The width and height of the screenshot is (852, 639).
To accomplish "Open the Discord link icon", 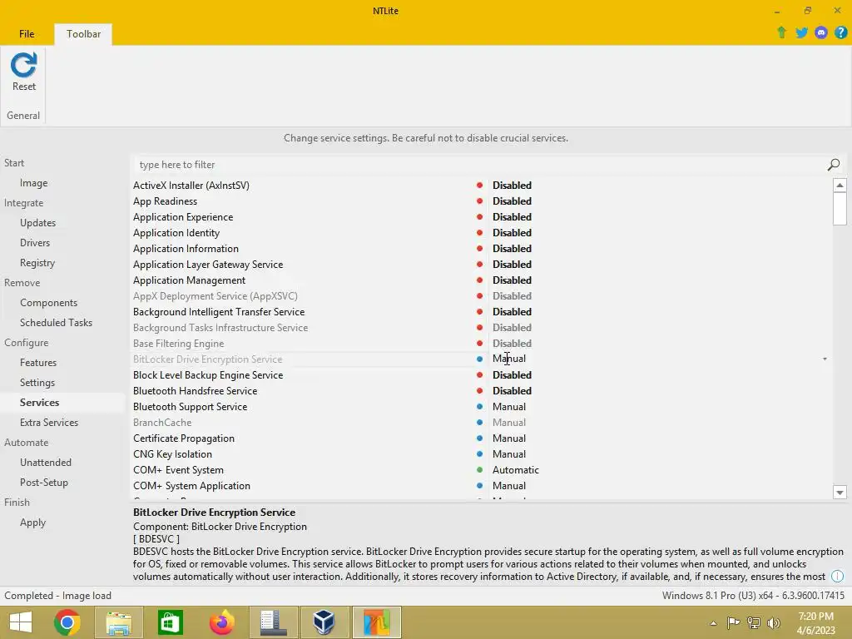I will [821, 32].
